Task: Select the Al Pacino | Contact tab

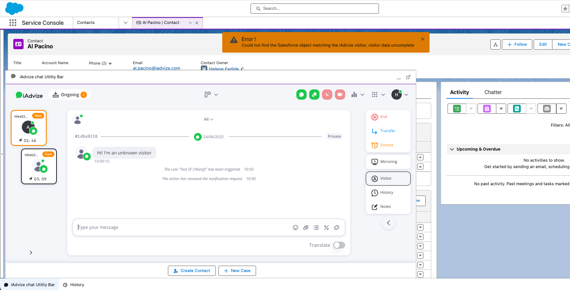Action: (161, 23)
